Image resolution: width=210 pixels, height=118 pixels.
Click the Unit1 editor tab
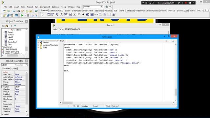(x=62, y=41)
